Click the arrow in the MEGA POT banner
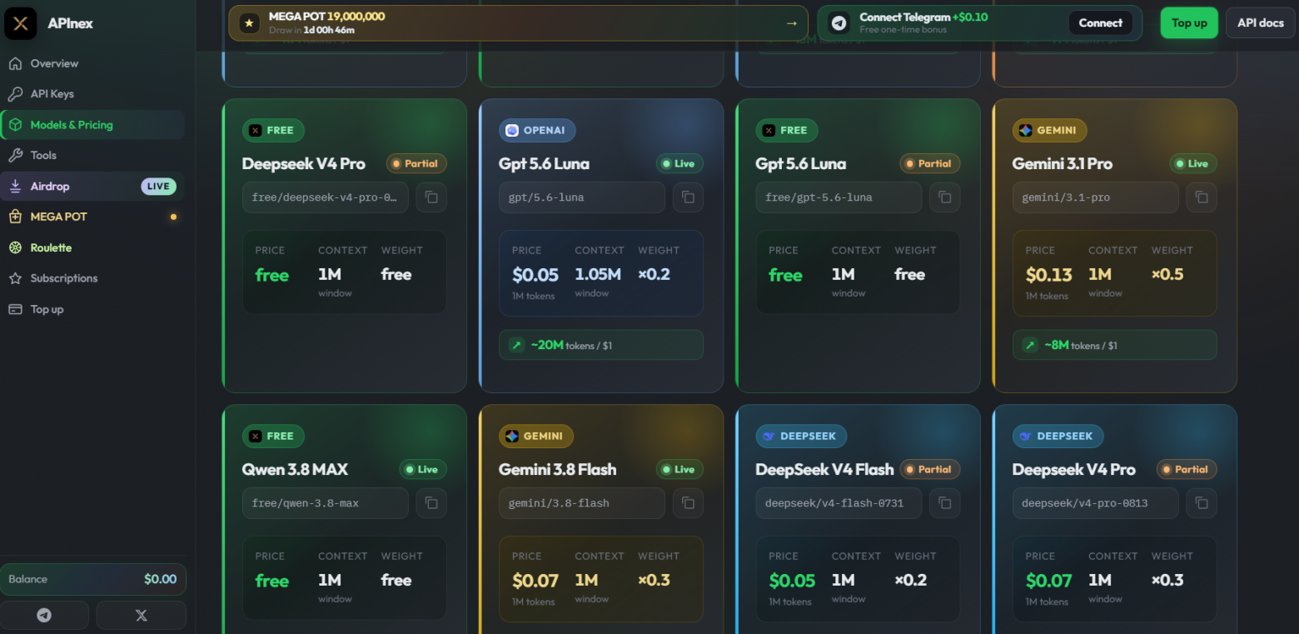Image resolution: width=1299 pixels, height=634 pixels. coord(791,23)
